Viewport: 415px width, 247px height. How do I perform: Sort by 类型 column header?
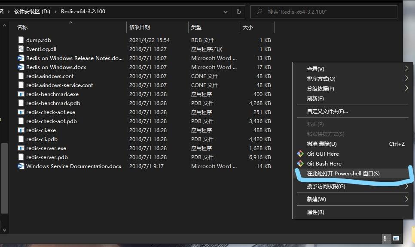coord(214,27)
